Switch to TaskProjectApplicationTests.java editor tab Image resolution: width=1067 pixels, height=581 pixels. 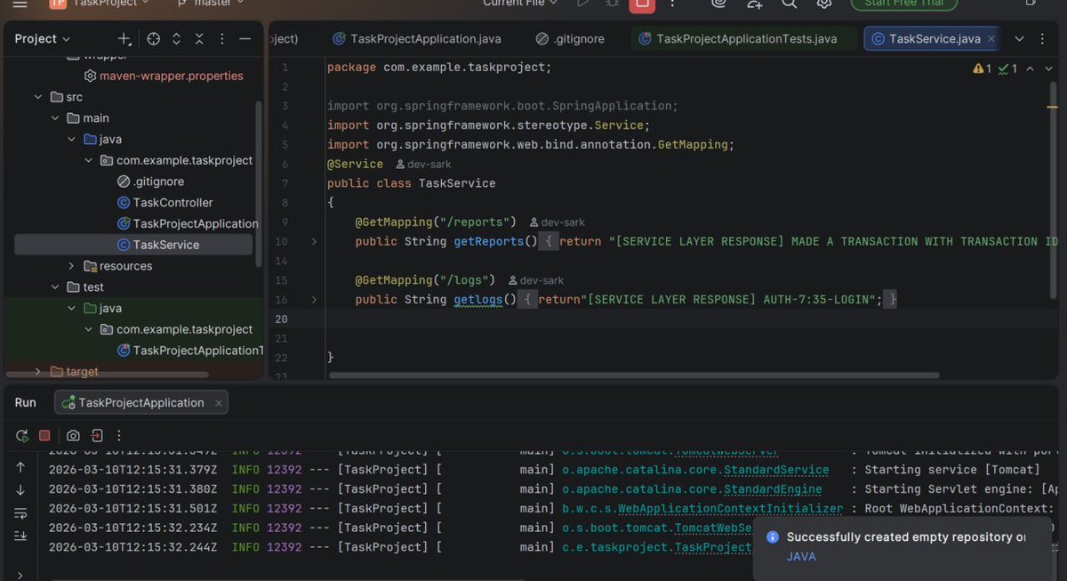click(745, 39)
